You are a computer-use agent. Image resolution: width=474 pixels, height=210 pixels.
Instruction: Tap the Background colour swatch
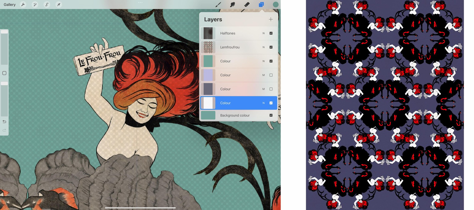pos(208,115)
